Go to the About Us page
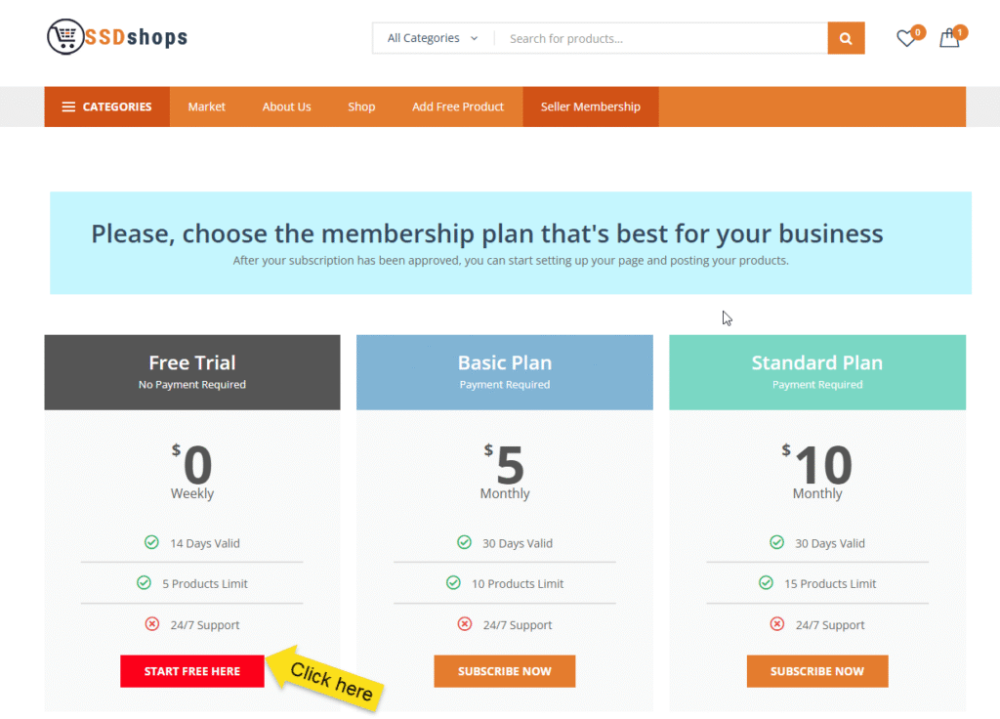Viewport: 1000px width, 719px height. point(286,107)
